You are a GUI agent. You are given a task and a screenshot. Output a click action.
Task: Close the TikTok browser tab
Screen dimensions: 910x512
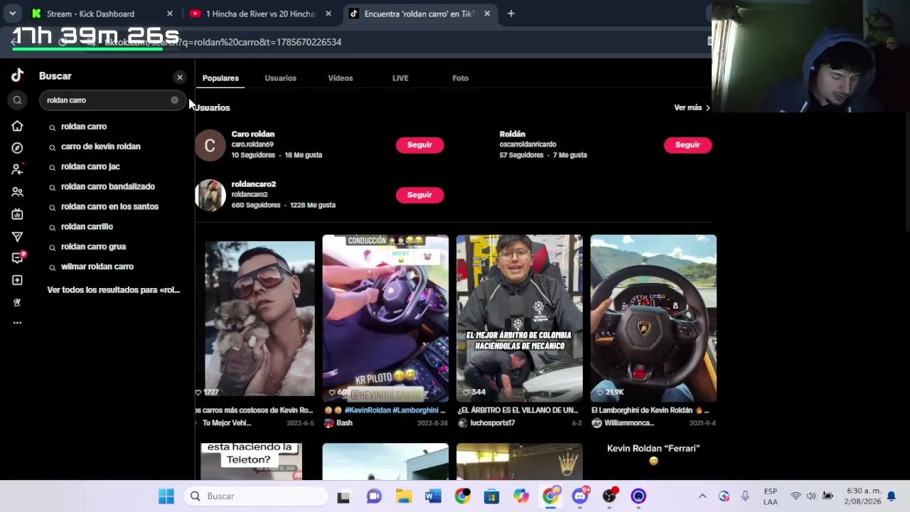487,14
